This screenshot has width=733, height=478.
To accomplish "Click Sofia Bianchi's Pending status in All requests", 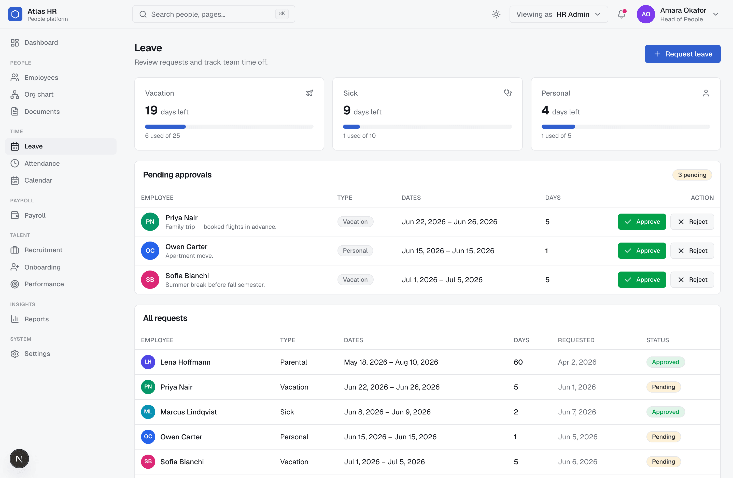I will coord(664,462).
